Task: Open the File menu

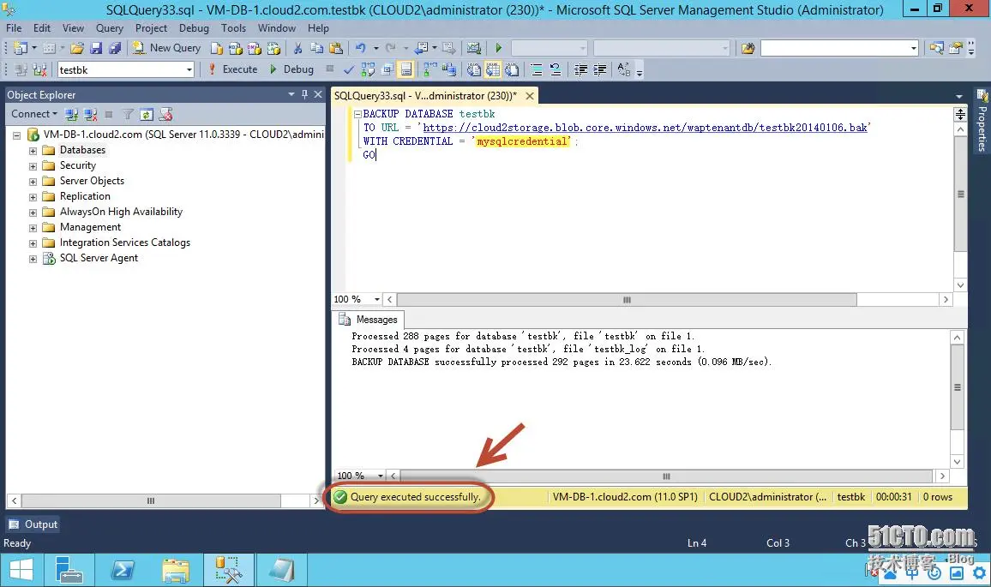Action: (x=14, y=27)
